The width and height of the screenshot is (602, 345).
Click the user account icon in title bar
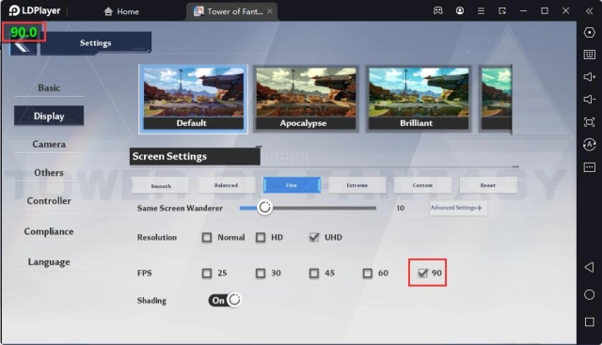(x=460, y=10)
